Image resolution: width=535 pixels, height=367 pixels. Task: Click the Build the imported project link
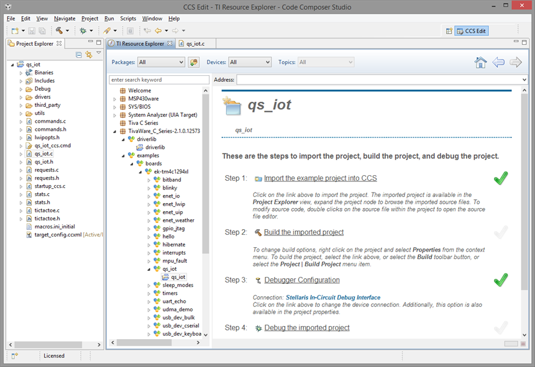[304, 232]
